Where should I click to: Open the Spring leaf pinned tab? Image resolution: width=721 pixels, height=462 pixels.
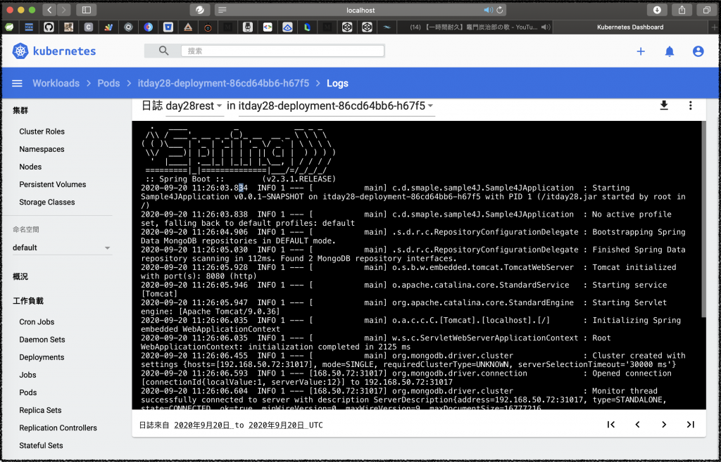(x=8, y=27)
